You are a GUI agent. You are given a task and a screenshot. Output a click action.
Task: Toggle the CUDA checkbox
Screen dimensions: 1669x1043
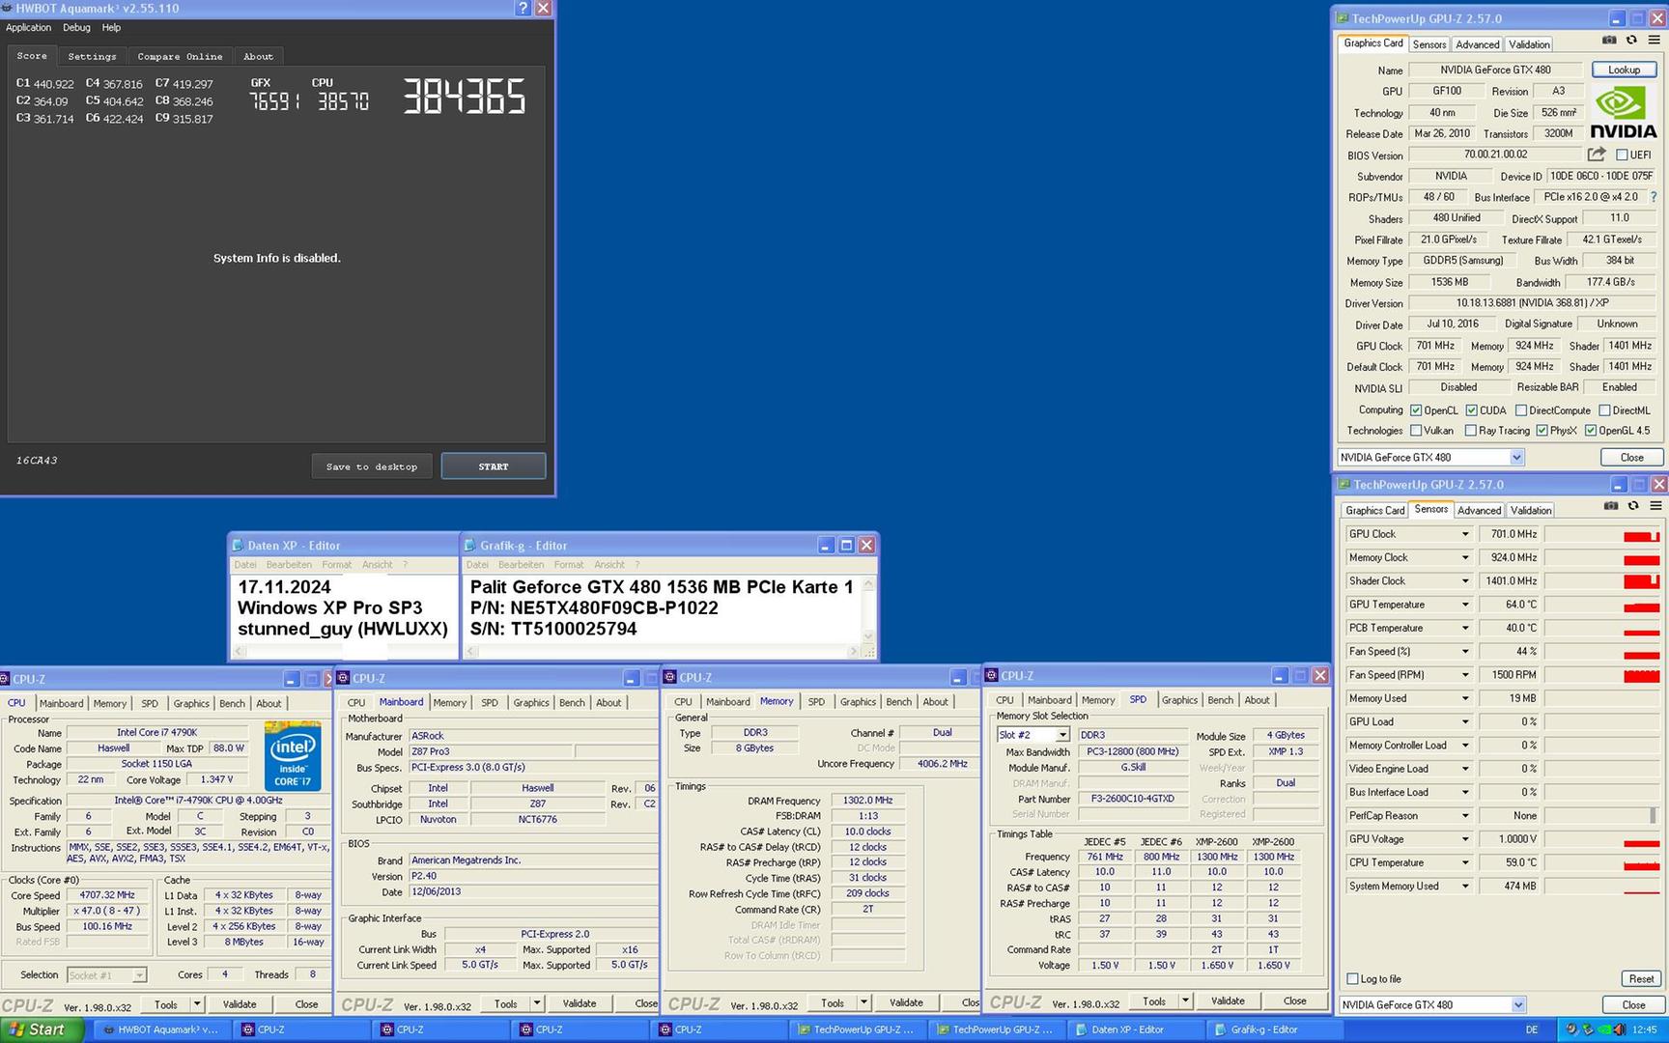point(1472,410)
